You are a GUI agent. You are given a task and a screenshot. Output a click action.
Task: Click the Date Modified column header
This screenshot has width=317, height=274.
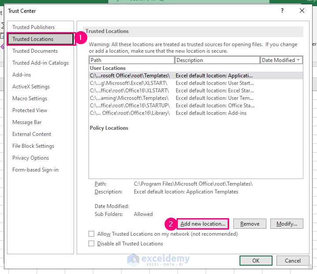[281, 60]
